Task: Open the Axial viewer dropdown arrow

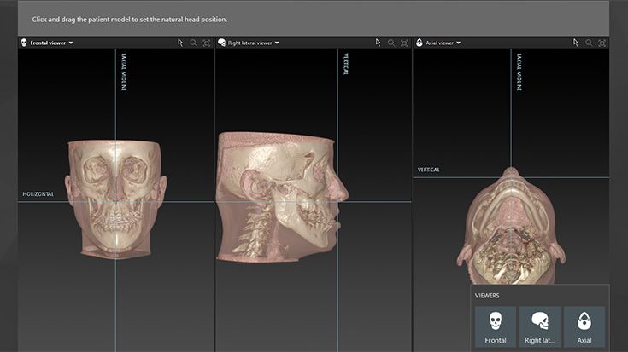Action: [459, 43]
